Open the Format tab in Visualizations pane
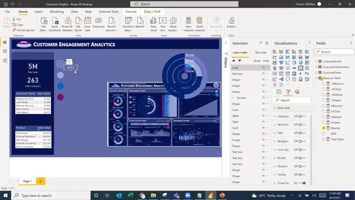Viewport: 355px width, 200px height. 288,92
